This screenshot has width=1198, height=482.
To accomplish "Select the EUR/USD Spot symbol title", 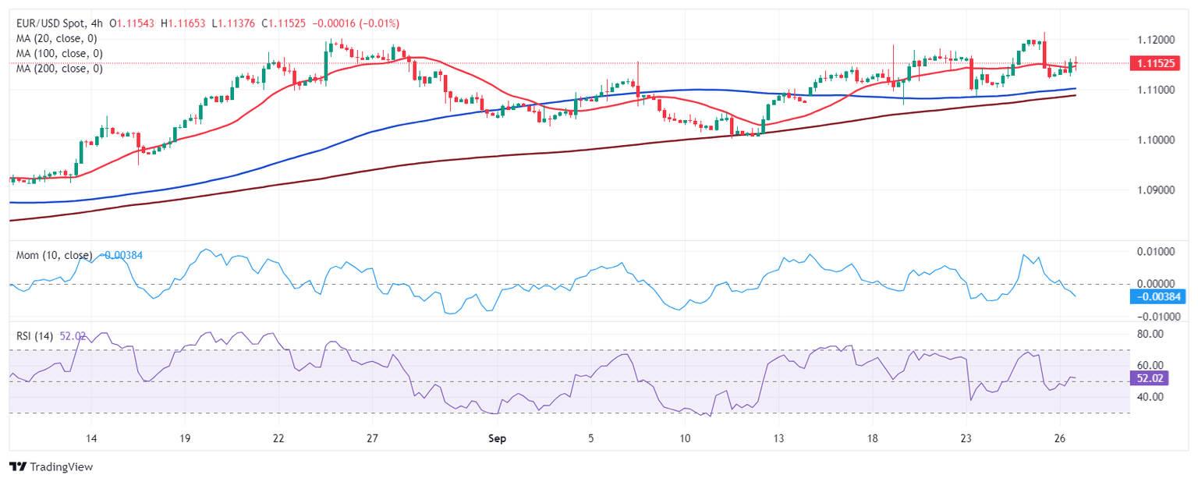I will tap(51, 23).
